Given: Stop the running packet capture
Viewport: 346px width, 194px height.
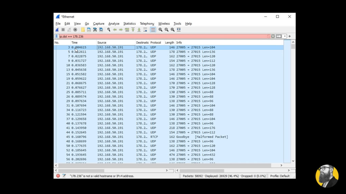Looking at the screenshot, I should pos(63,30).
